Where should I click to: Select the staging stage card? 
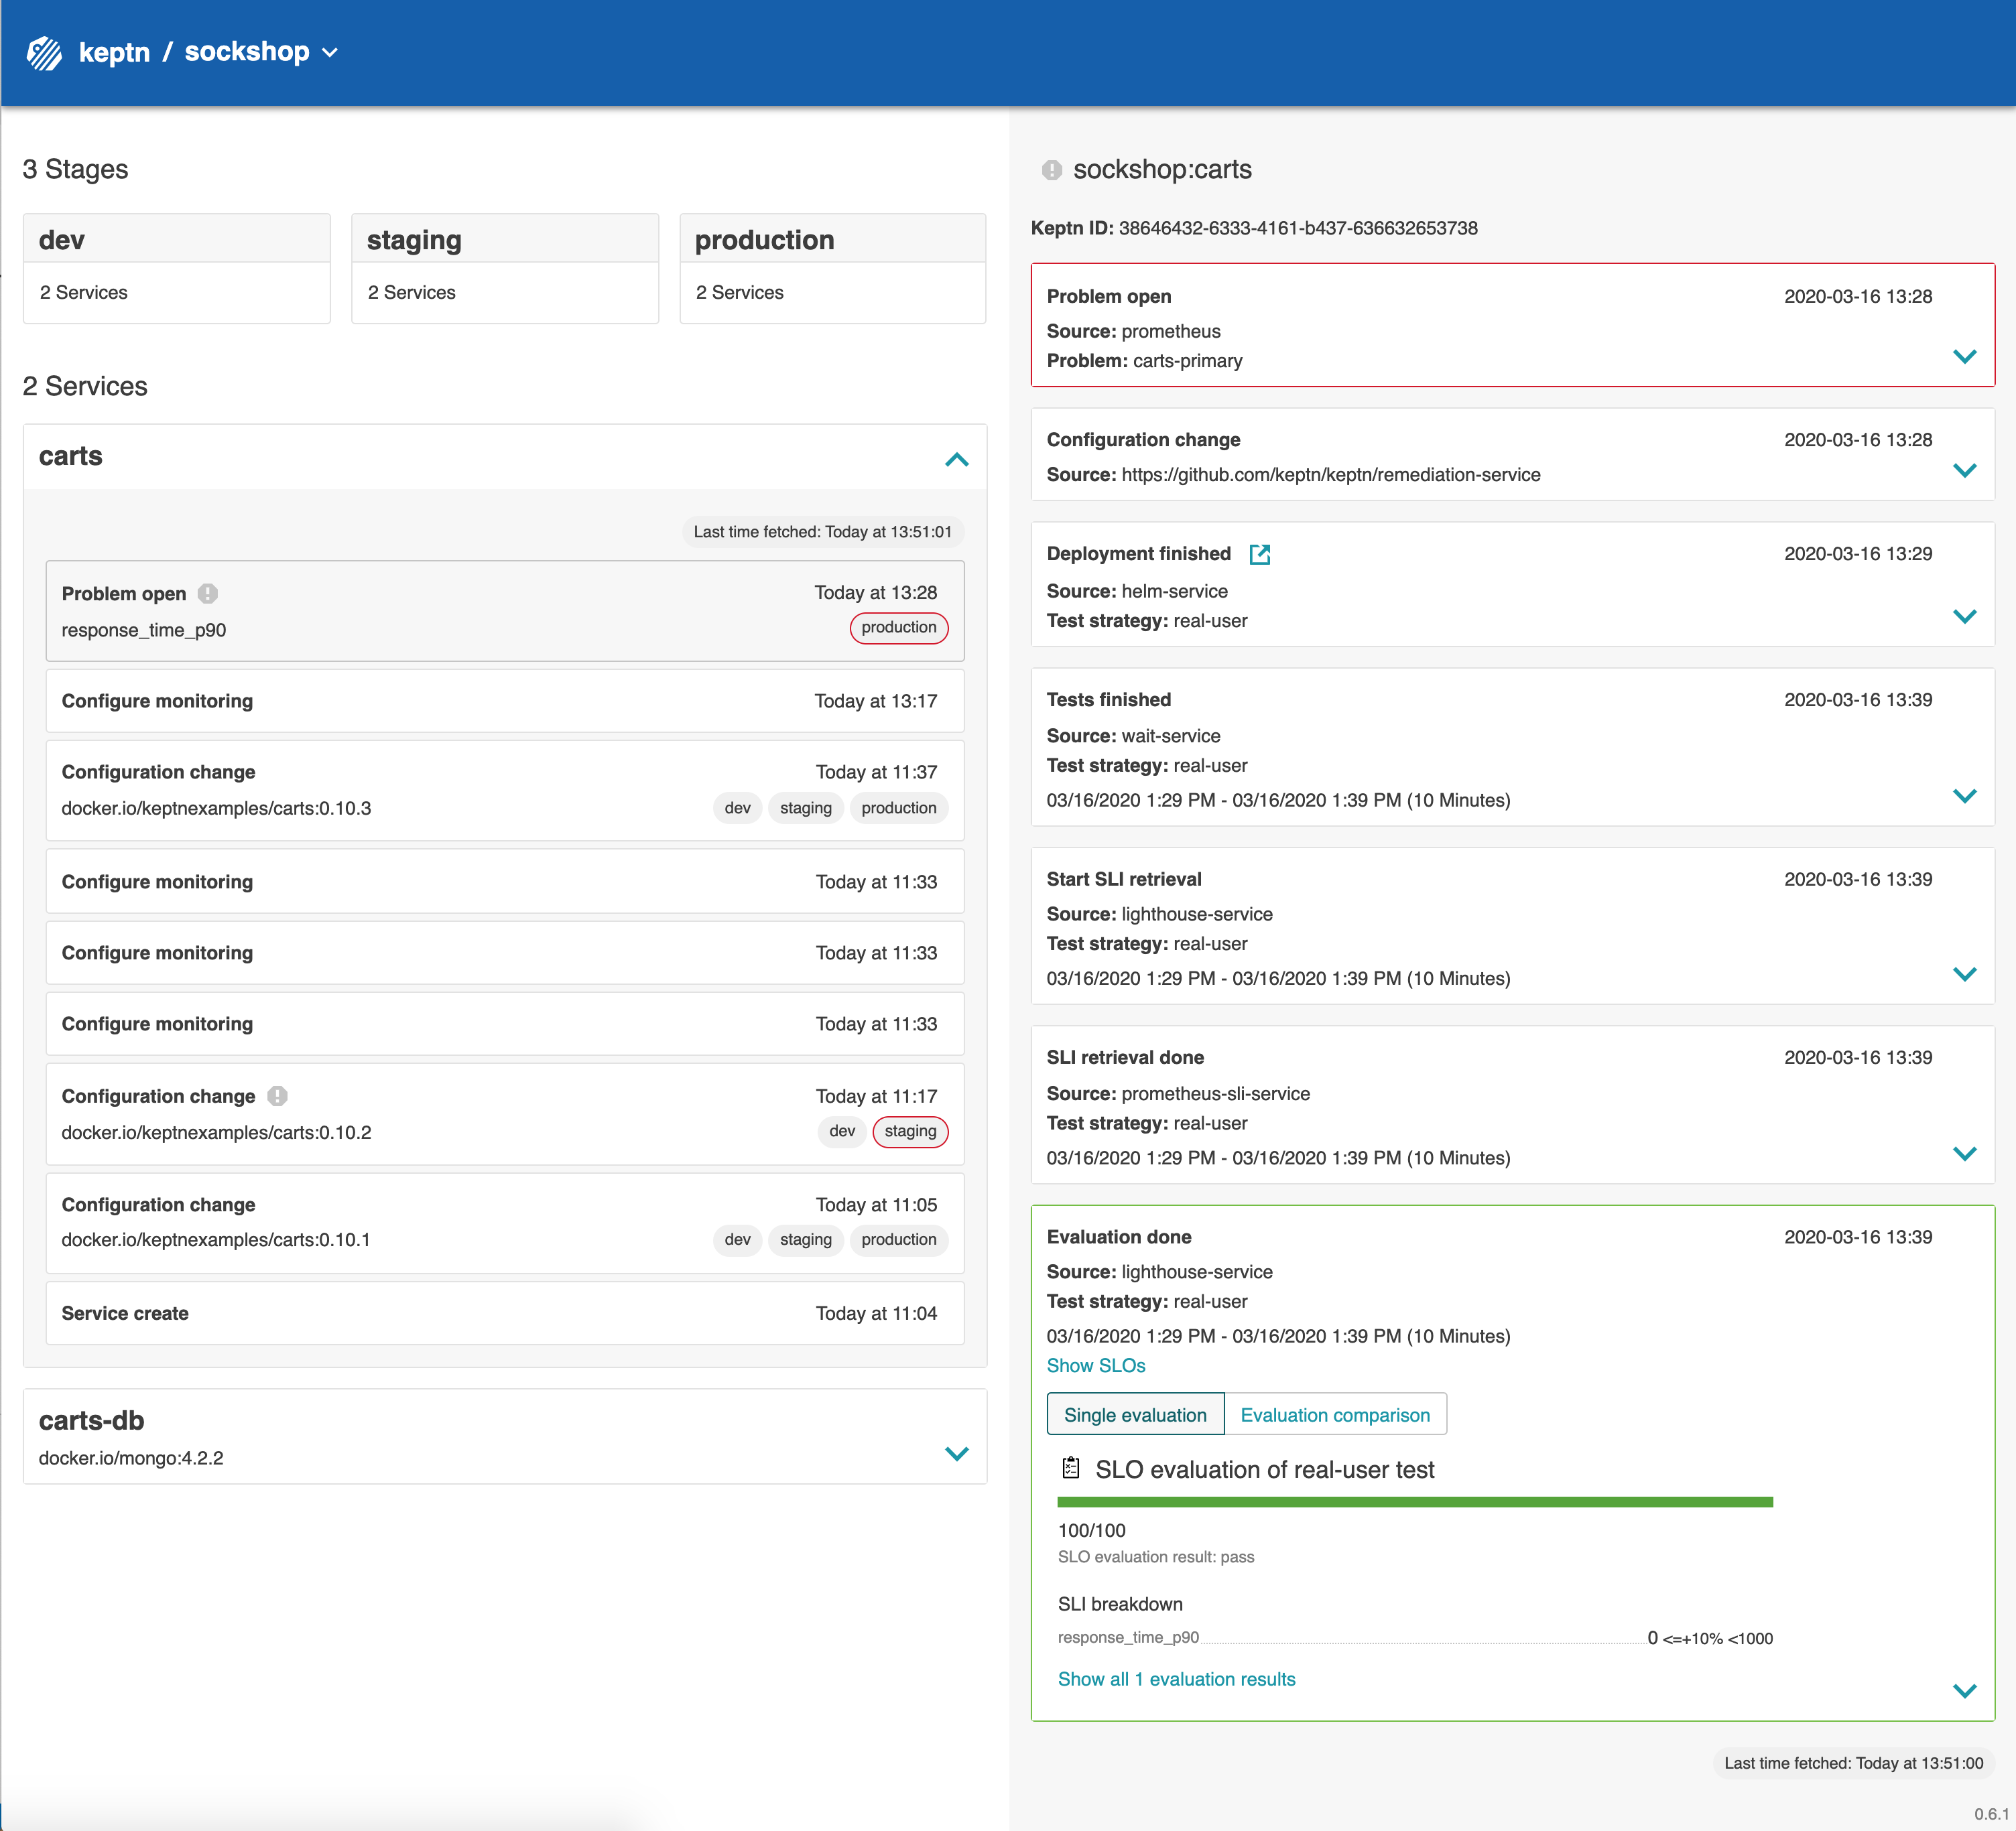[505, 268]
